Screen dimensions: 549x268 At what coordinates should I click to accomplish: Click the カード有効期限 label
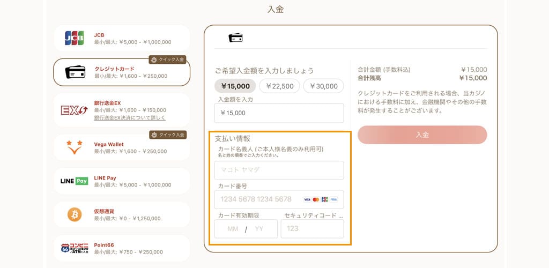pos(239,215)
